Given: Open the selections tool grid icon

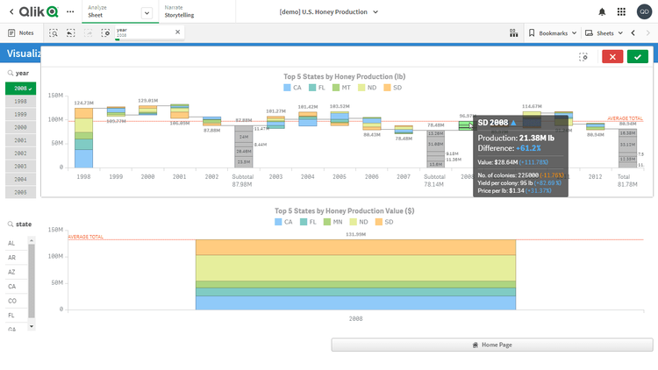Looking at the screenshot, I should click(x=513, y=32).
